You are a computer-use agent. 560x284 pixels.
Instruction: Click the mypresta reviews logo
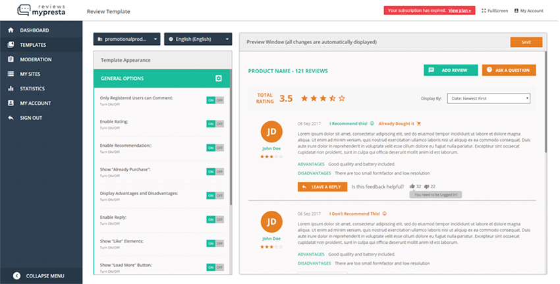[x=41, y=11]
